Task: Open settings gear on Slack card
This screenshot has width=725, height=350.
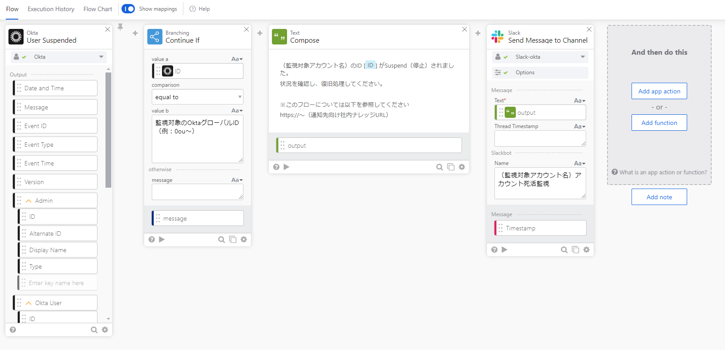Action: pyautogui.click(x=587, y=249)
